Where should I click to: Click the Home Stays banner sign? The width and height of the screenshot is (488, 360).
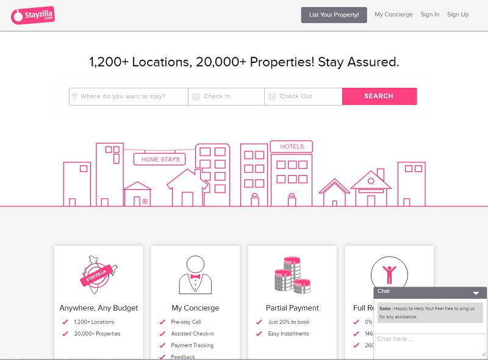tap(160, 159)
